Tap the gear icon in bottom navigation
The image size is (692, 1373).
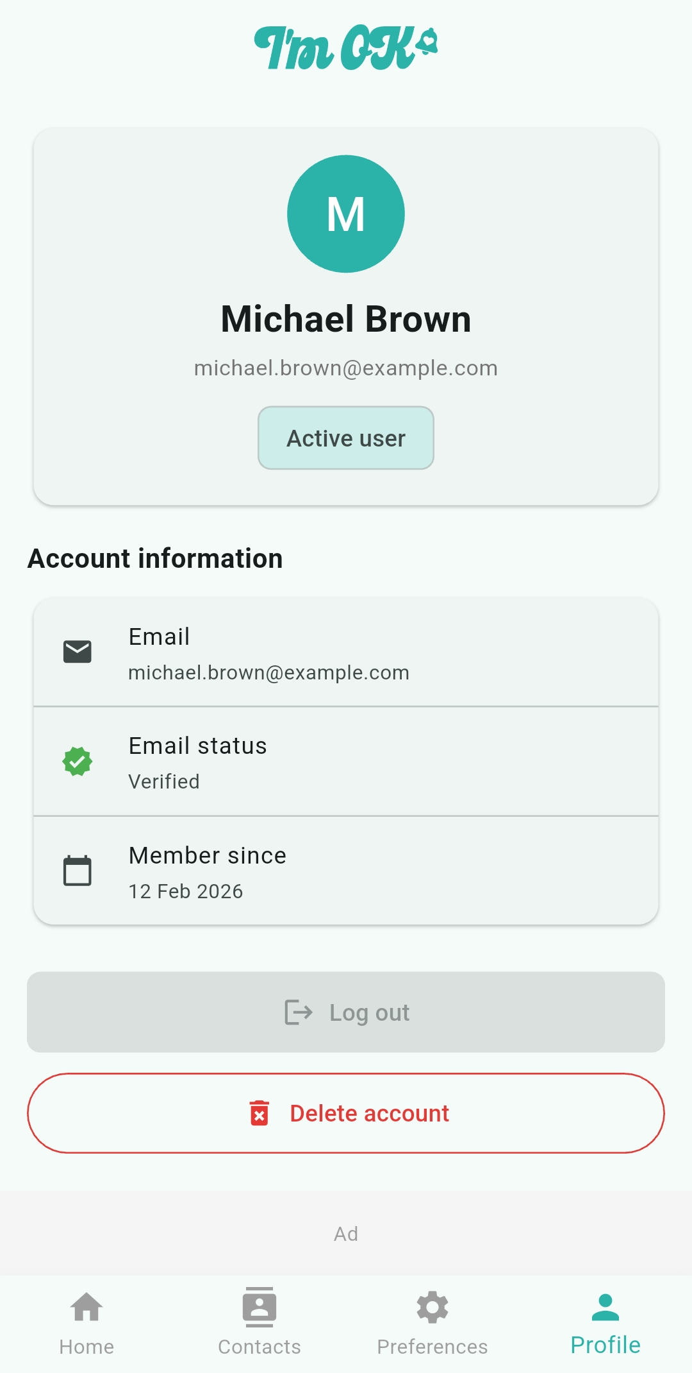coord(432,1307)
